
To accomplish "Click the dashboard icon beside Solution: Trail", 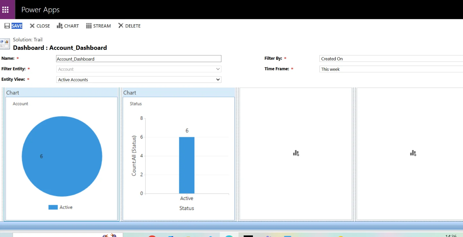I will [5, 44].
